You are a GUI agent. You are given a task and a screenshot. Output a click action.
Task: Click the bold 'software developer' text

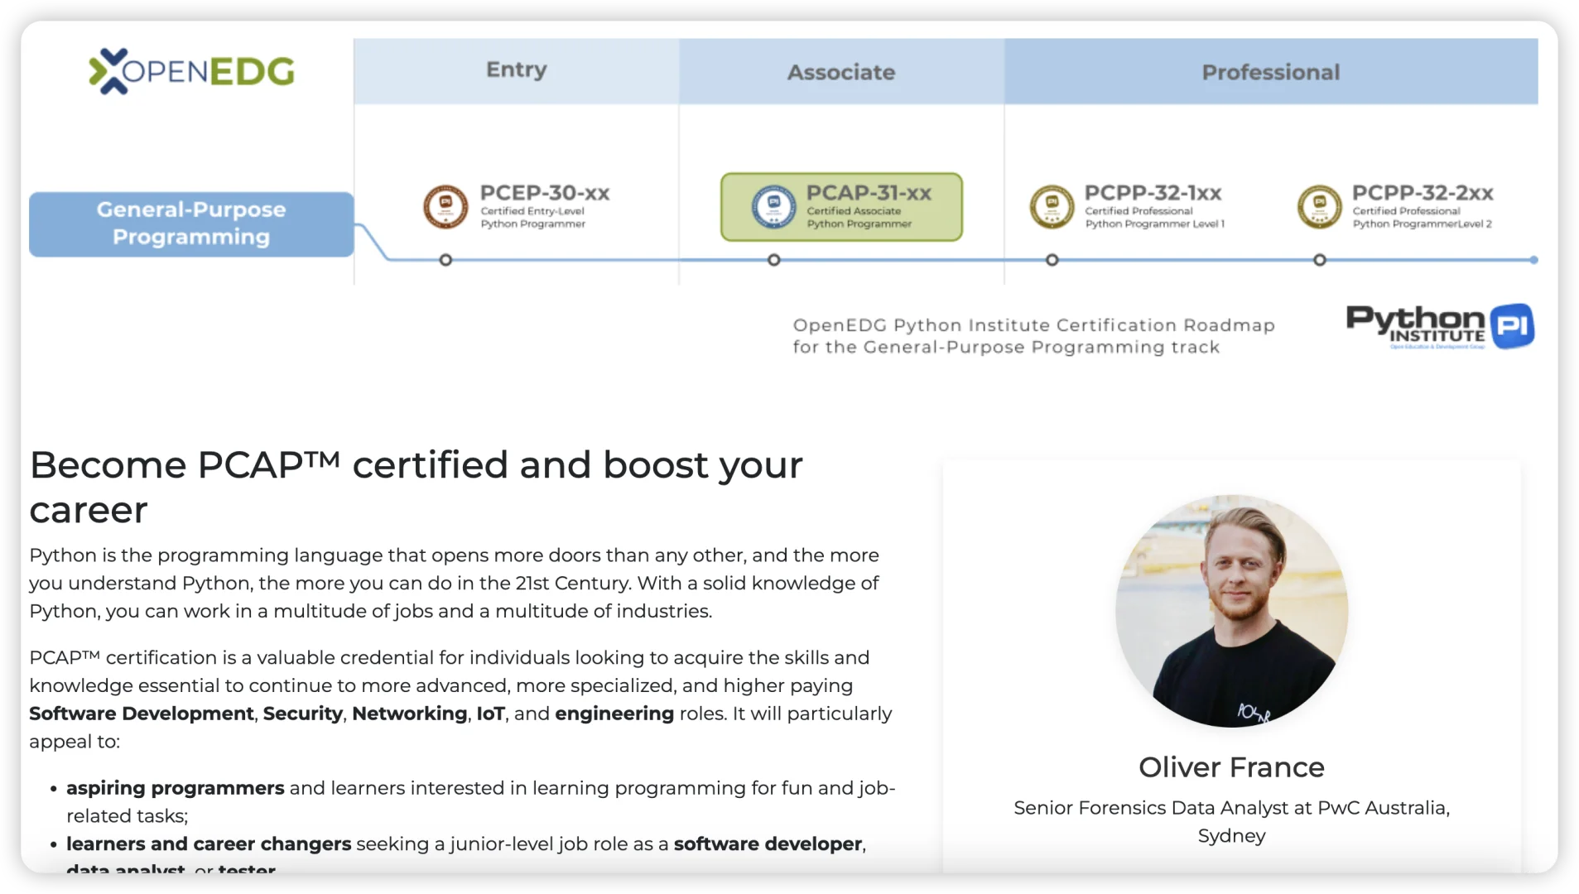pyautogui.click(x=768, y=844)
